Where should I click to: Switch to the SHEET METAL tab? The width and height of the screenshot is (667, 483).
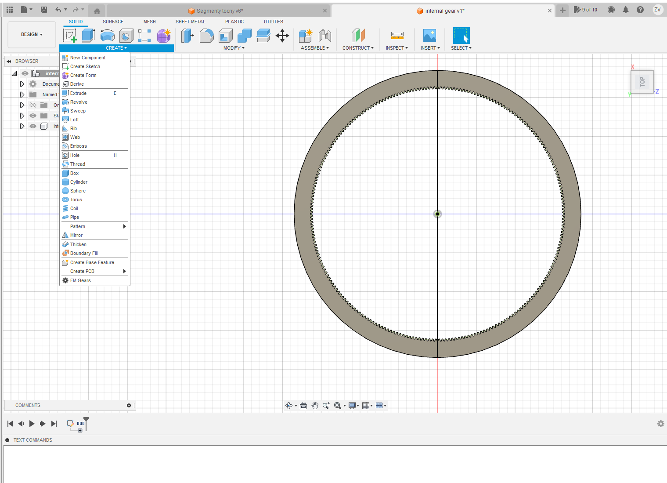tap(190, 22)
